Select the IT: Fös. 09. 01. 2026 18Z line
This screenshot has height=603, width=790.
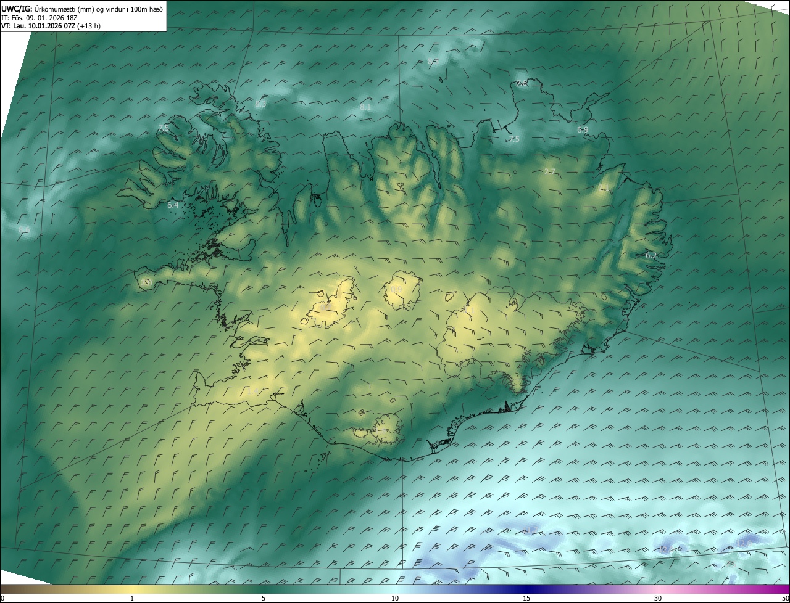coord(39,18)
